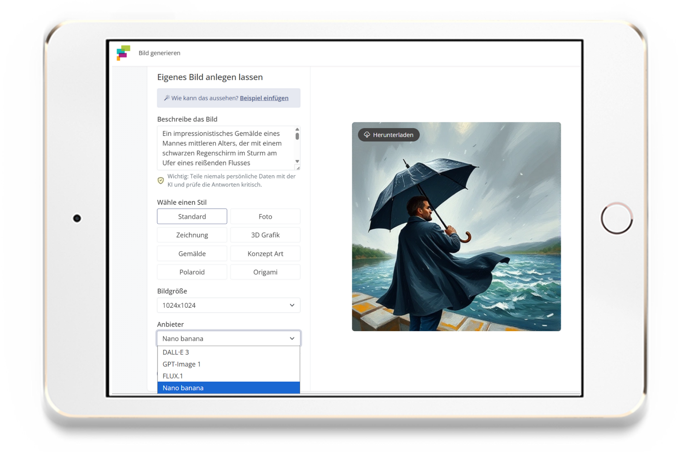Screen dimensions: 678x452
Task: Collapse the Anbieter Nano banana dropdown
Action: pyautogui.click(x=228, y=338)
